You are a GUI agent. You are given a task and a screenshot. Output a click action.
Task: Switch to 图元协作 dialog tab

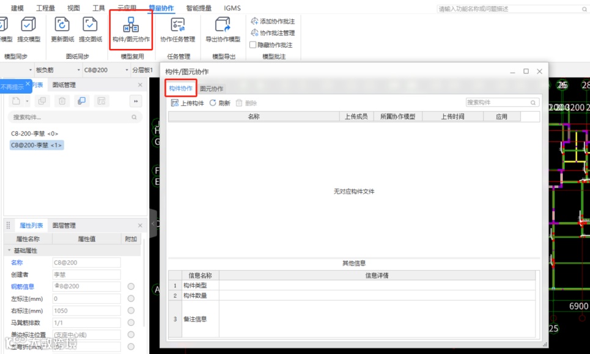pyautogui.click(x=212, y=89)
